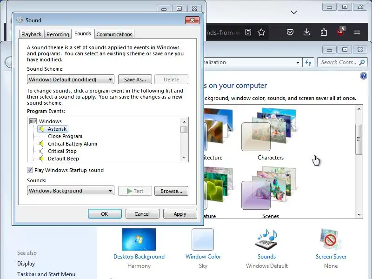Confirm with the OK button
372x279 pixels.
coord(105,214)
